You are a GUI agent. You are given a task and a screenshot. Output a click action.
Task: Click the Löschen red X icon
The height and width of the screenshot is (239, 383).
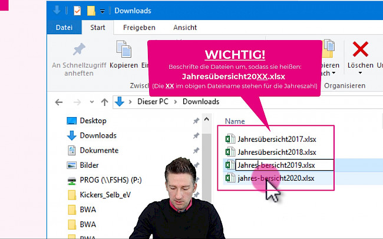coord(360,49)
